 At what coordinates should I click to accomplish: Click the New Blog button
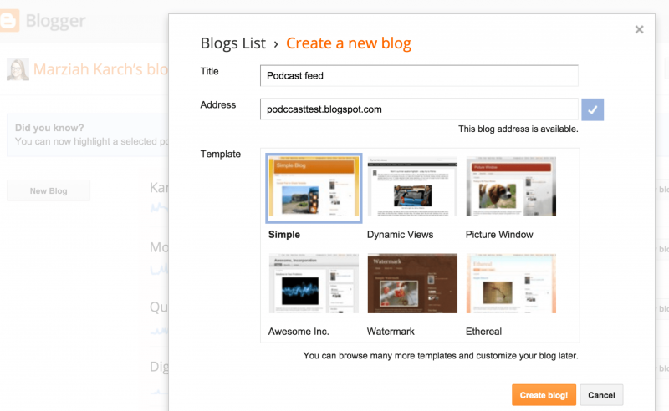click(x=49, y=191)
